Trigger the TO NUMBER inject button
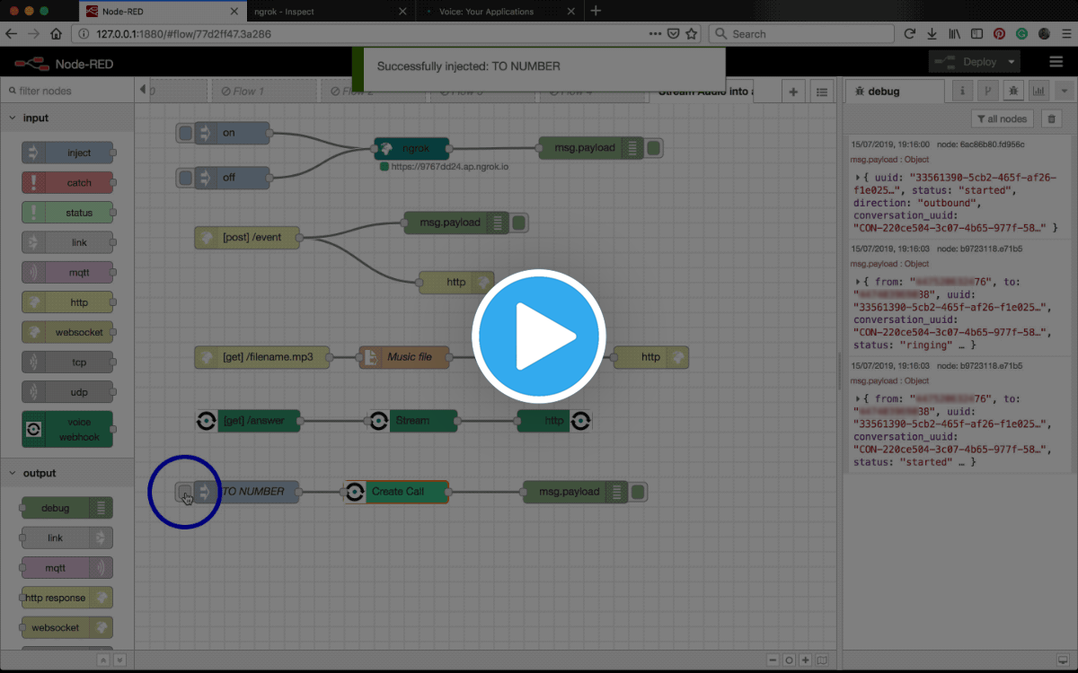 (x=185, y=492)
